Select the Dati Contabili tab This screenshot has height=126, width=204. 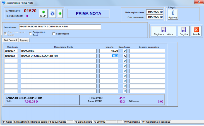[11, 40]
